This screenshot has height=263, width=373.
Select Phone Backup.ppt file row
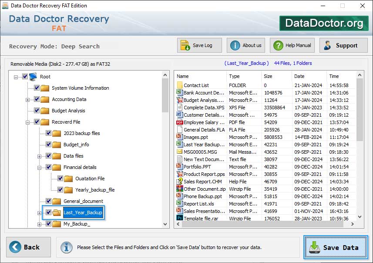coord(265,196)
